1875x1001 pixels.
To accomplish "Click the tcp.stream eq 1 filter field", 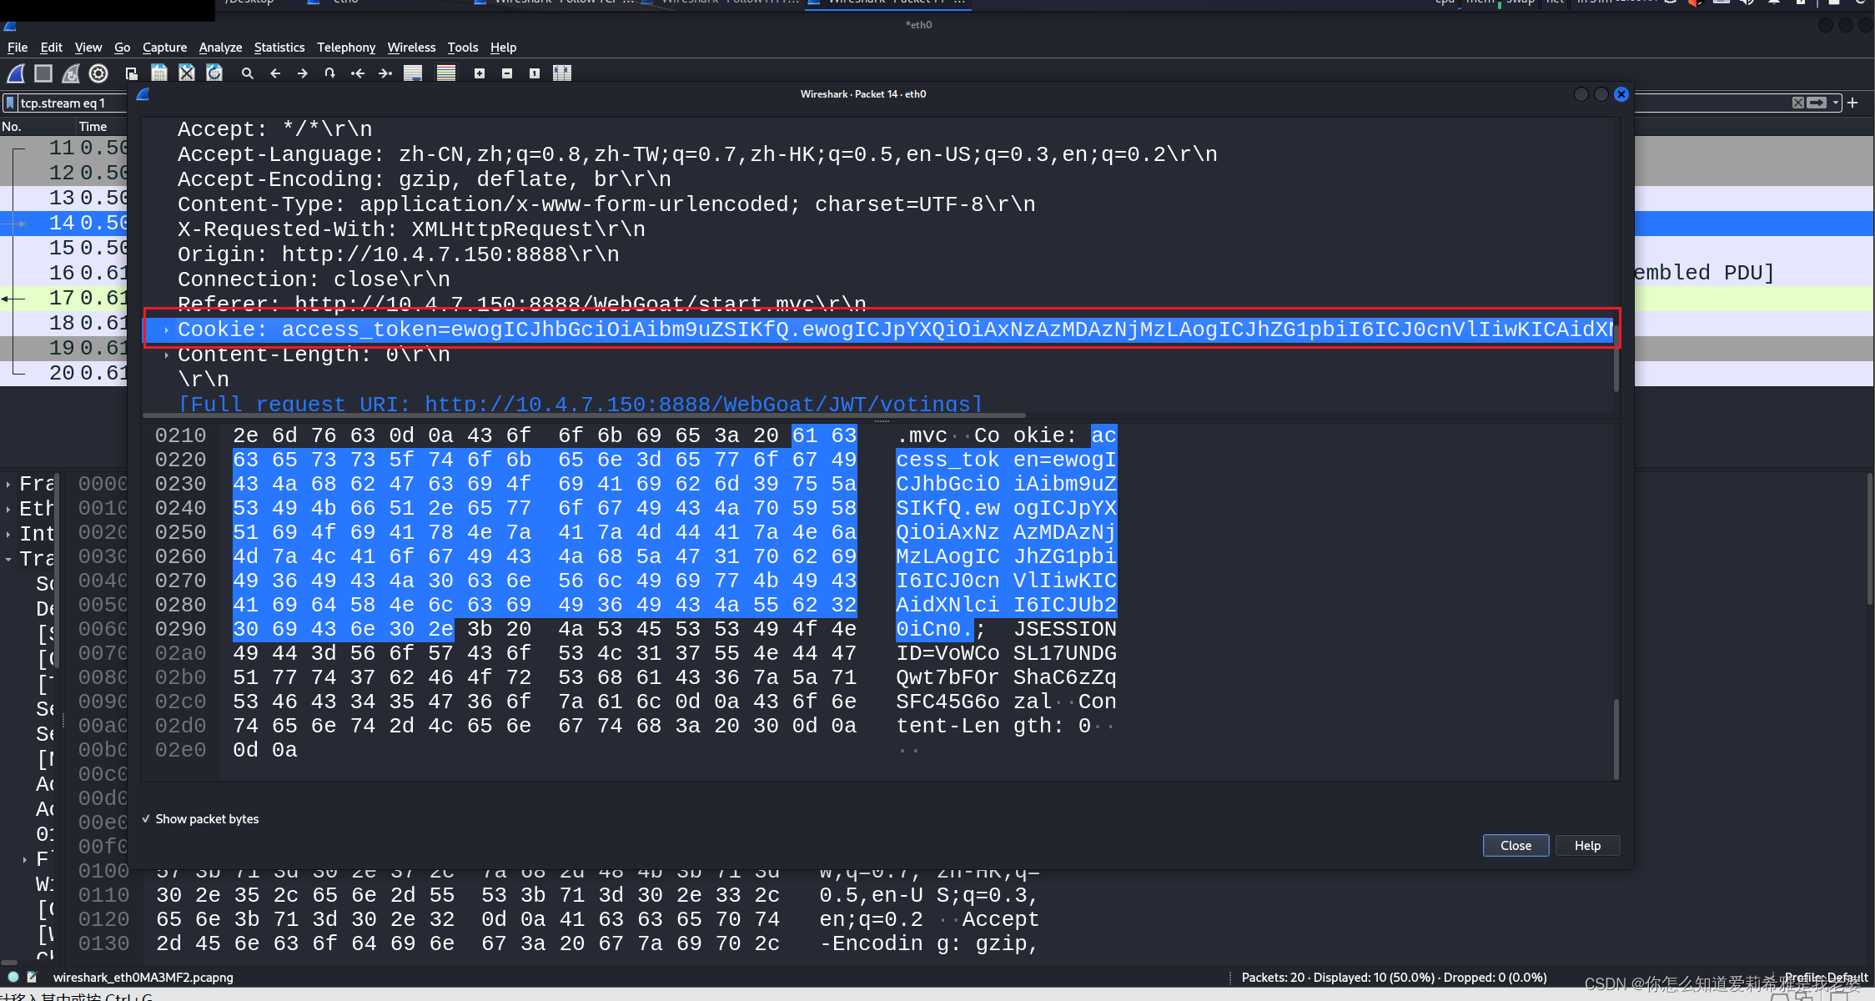I will point(73,103).
